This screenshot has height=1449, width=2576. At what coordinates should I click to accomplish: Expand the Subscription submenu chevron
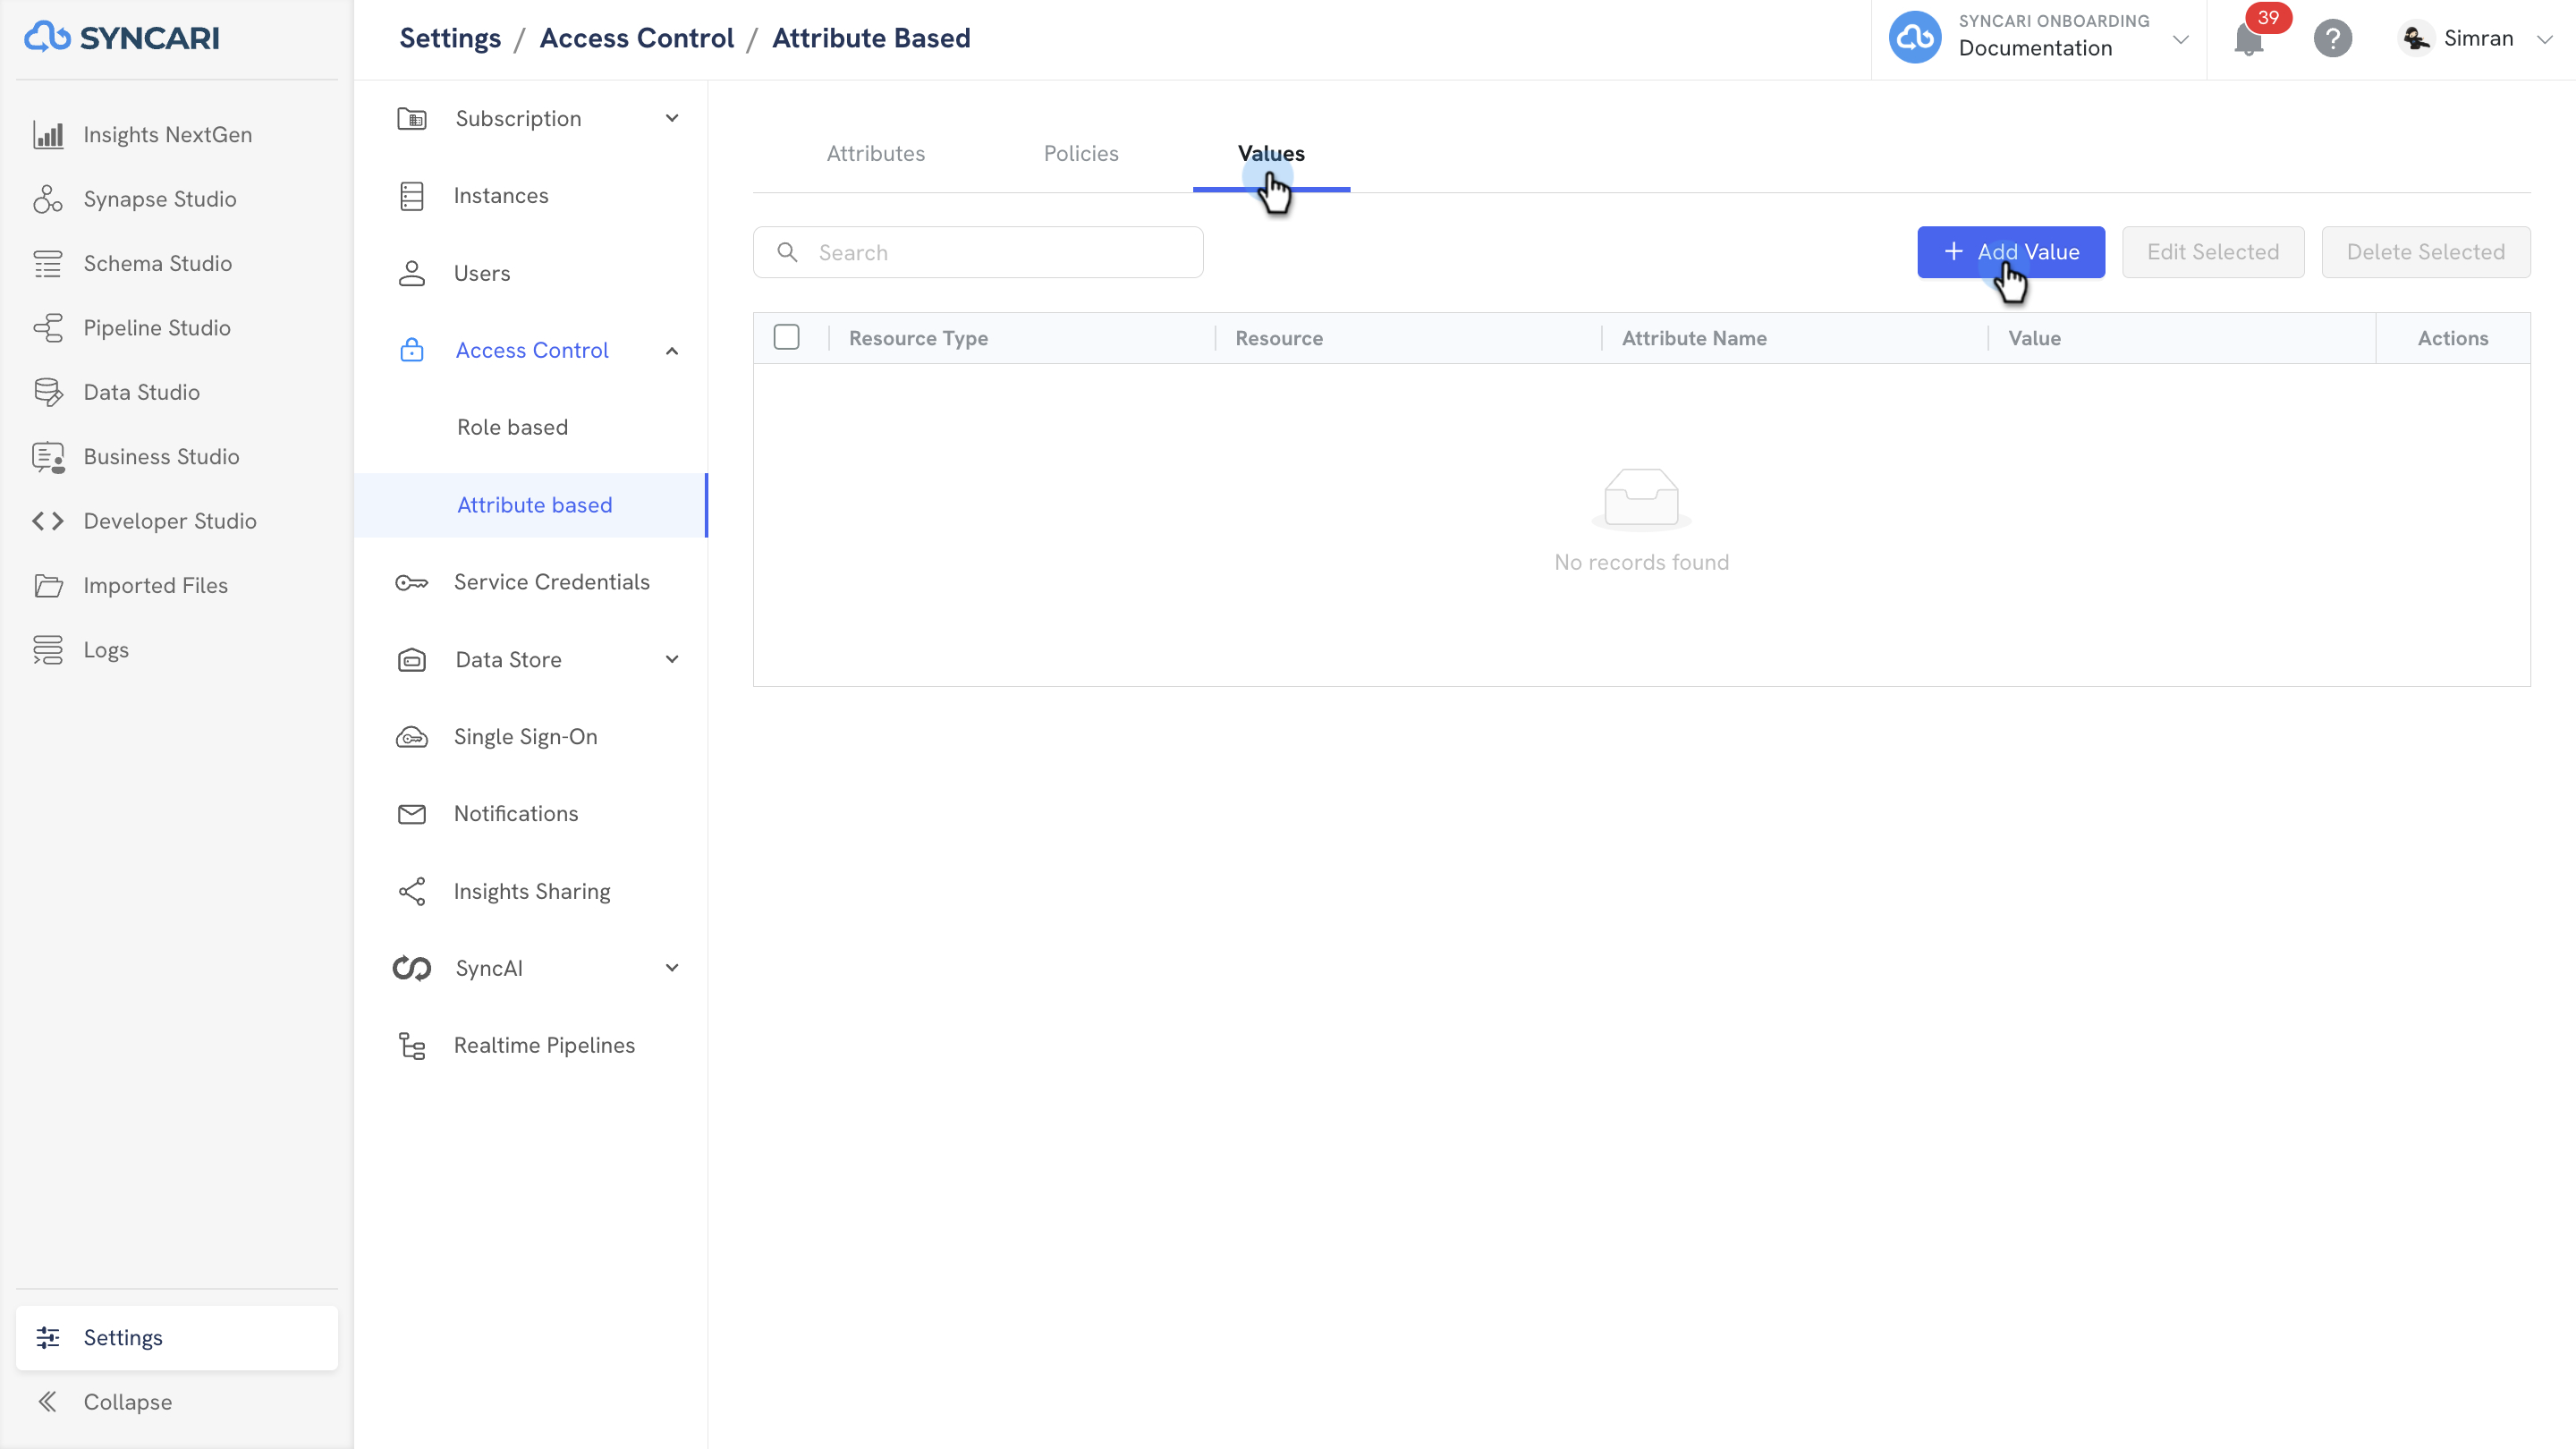(672, 119)
